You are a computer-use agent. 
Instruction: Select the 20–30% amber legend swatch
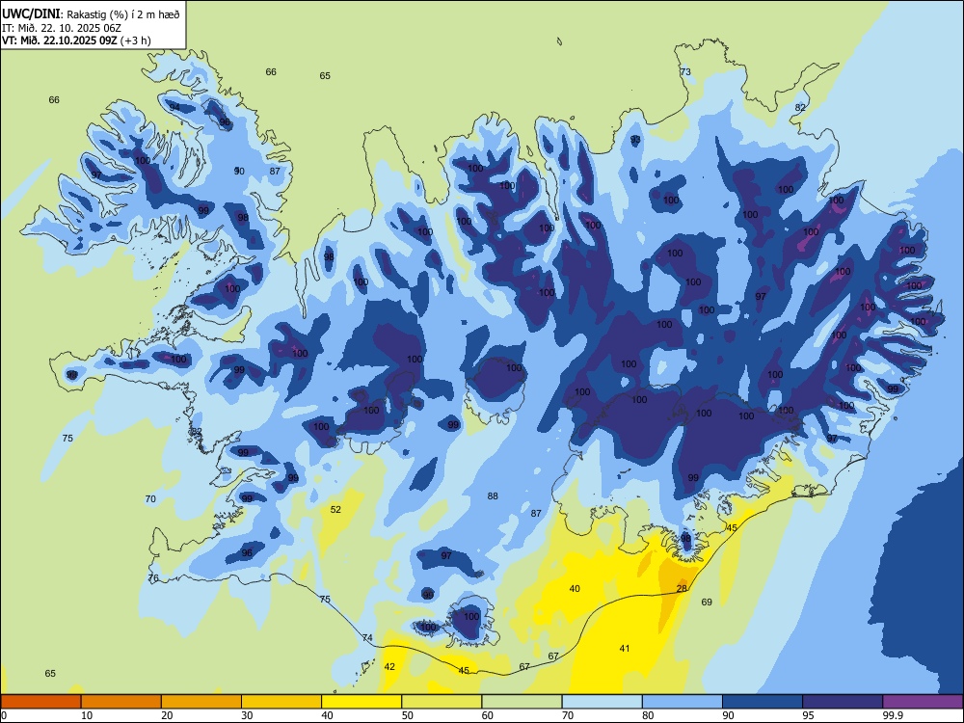click(x=201, y=702)
